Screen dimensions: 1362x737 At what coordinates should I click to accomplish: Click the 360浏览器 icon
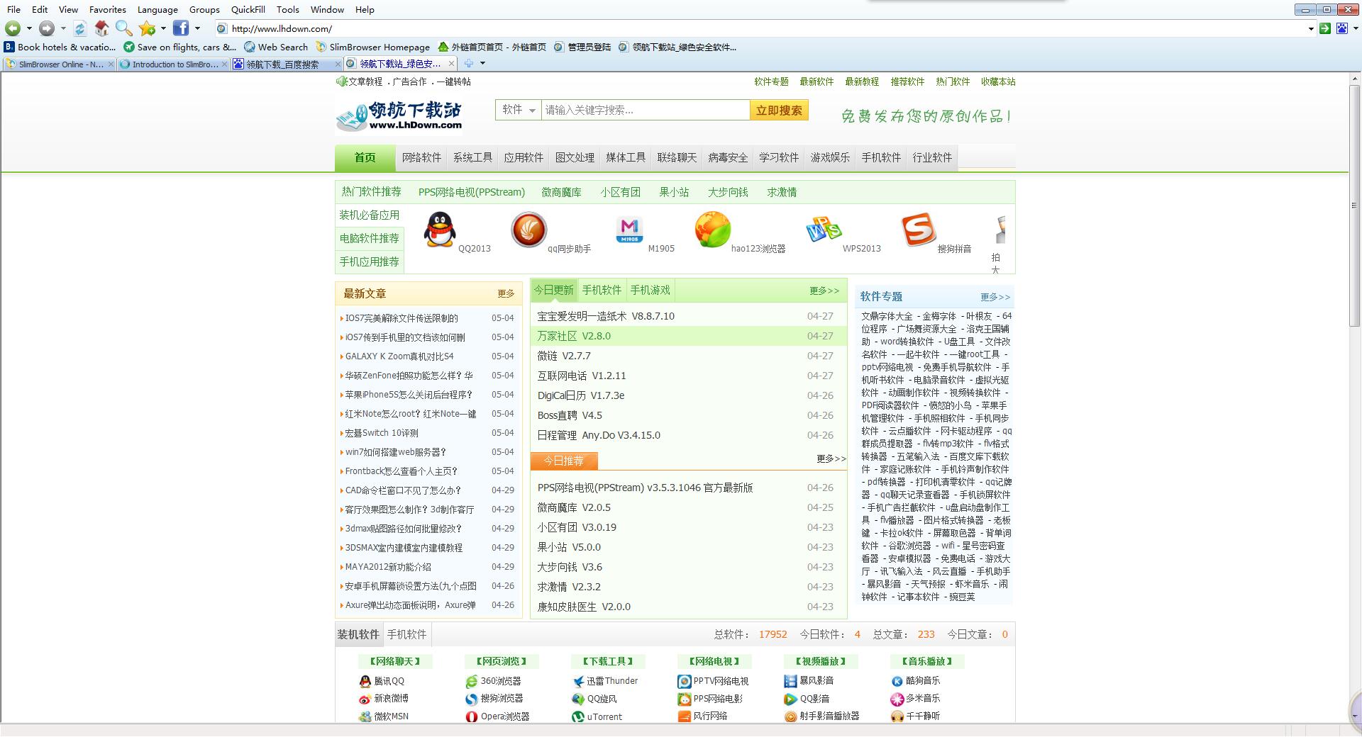(x=472, y=681)
